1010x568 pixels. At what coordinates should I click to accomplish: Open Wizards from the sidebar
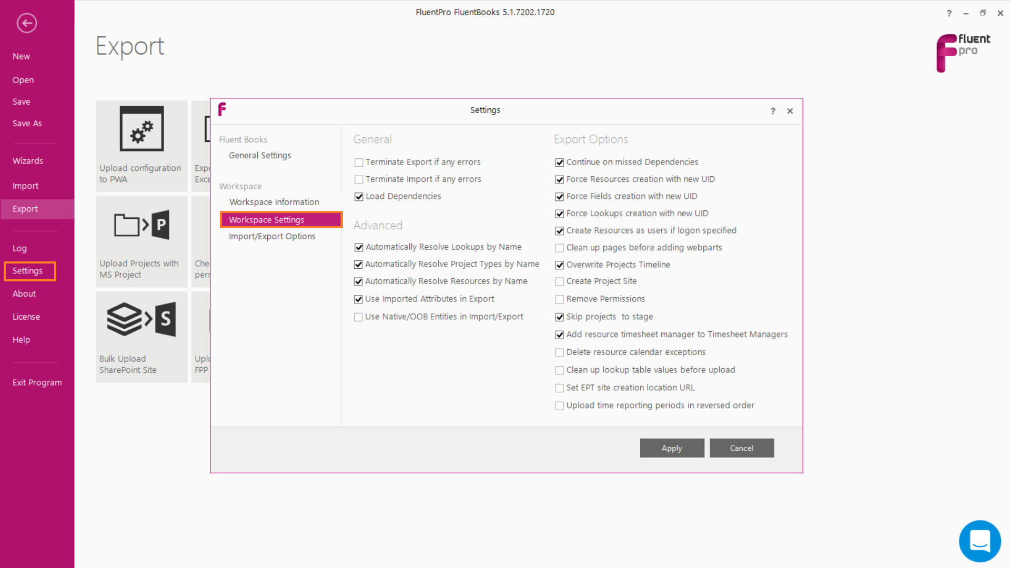[x=28, y=161]
